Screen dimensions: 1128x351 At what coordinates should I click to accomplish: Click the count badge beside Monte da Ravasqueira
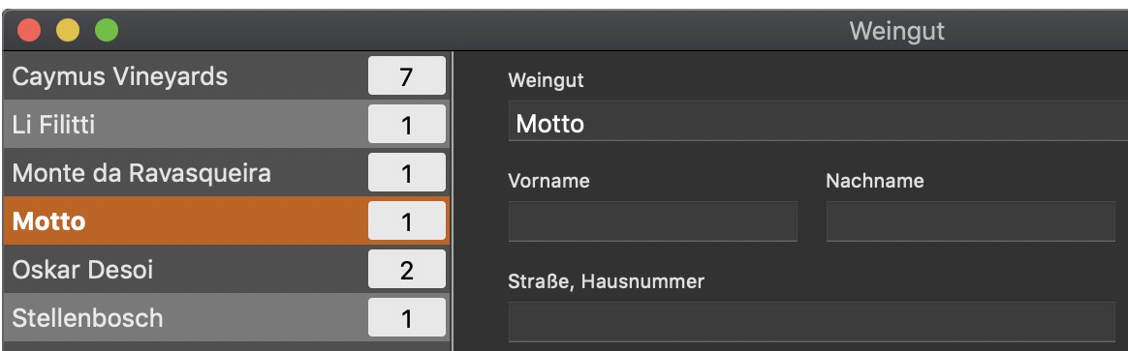(x=407, y=172)
